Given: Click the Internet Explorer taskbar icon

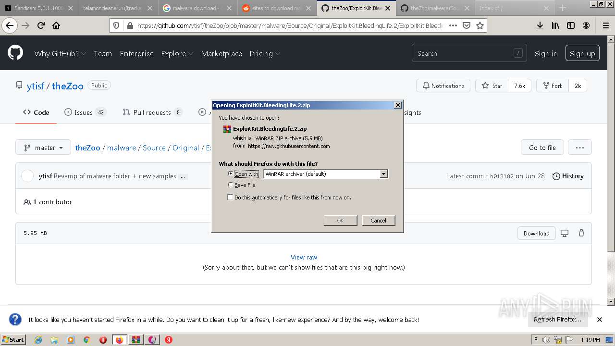Looking at the screenshot, I should [x=38, y=340].
